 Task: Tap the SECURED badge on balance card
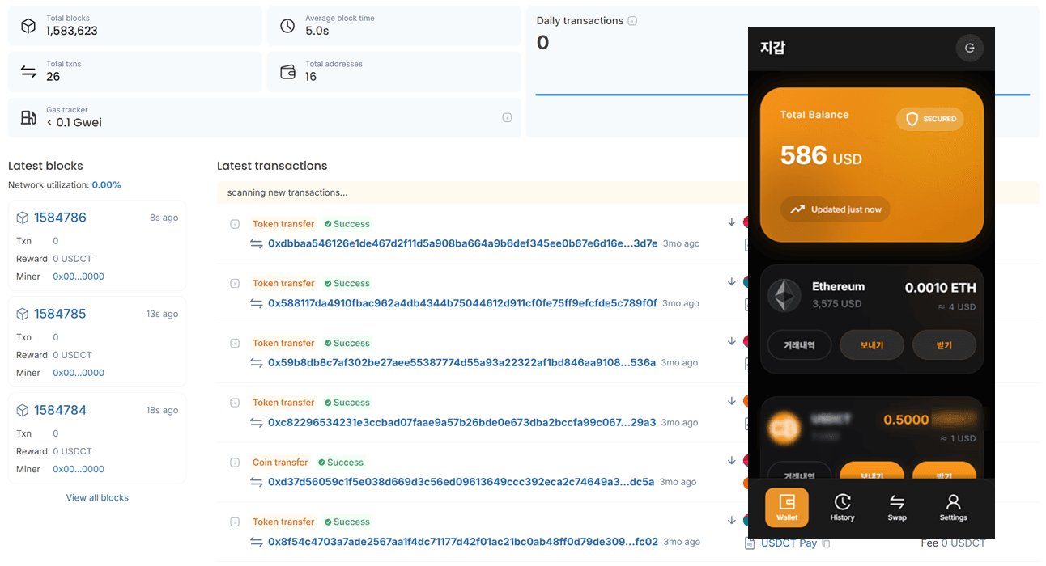pos(930,119)
